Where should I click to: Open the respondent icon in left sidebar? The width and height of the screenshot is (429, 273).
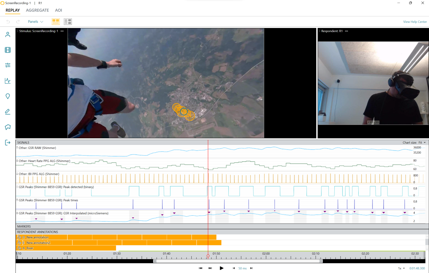pyautogui.click(x=8, y=35)
